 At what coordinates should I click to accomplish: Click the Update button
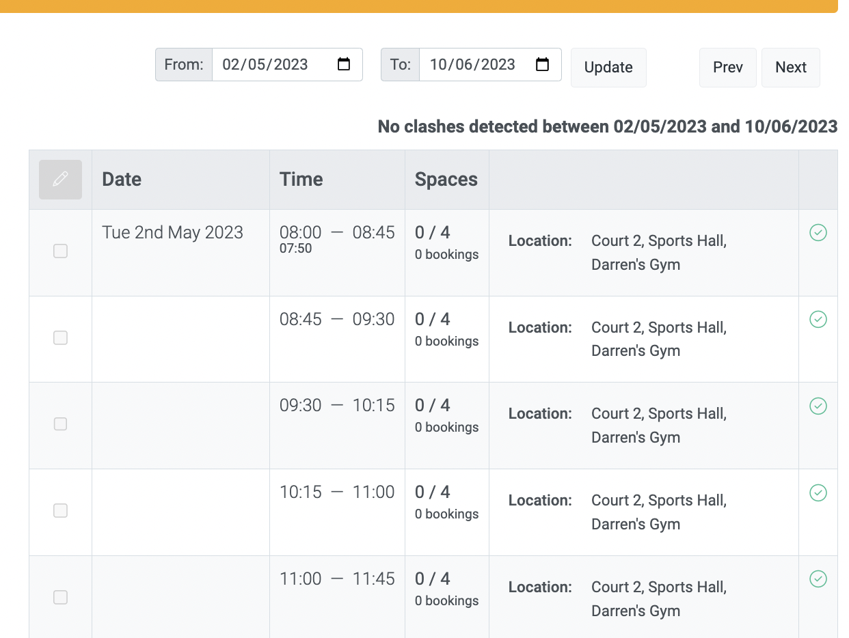(608, 67)
